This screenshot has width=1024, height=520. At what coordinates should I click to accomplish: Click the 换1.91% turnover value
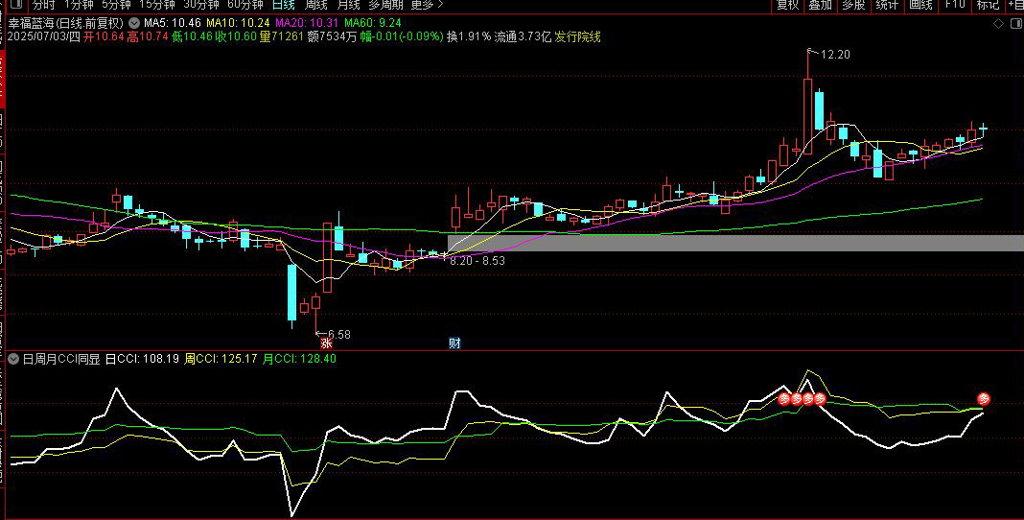(468, 36)
